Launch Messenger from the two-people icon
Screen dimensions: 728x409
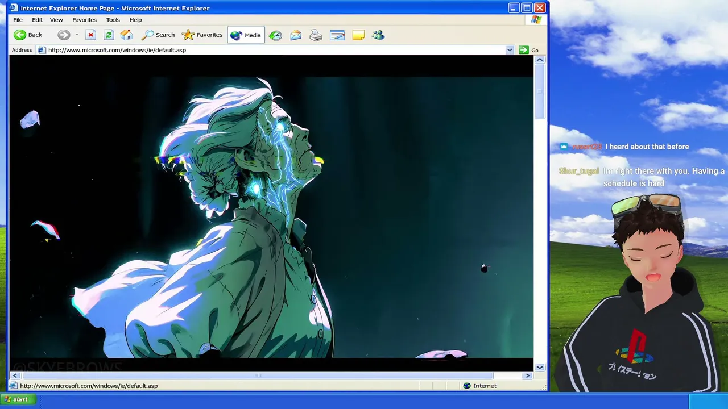[x=378, y=35]
